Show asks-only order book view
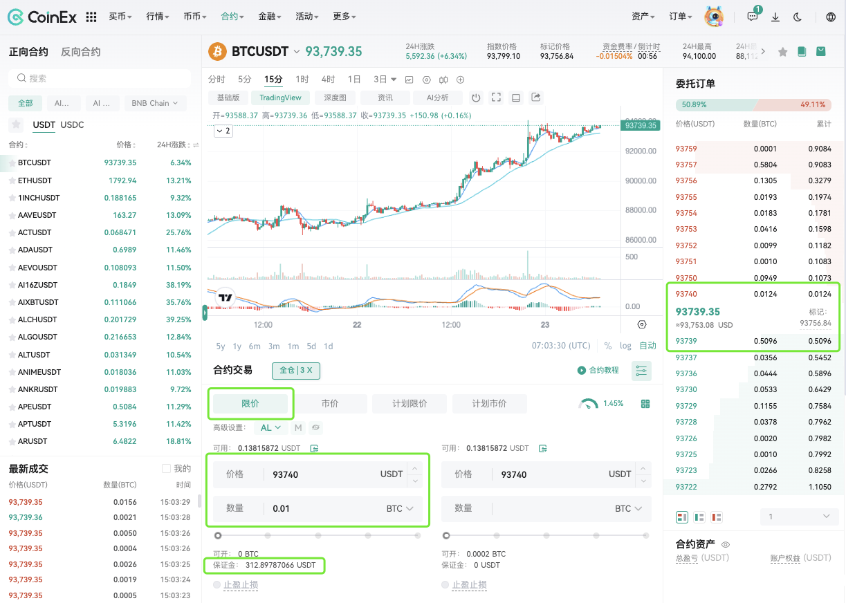 point(717,517)
